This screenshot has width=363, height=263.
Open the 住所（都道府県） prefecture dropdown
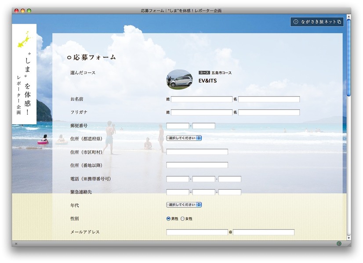pos(184,138)
